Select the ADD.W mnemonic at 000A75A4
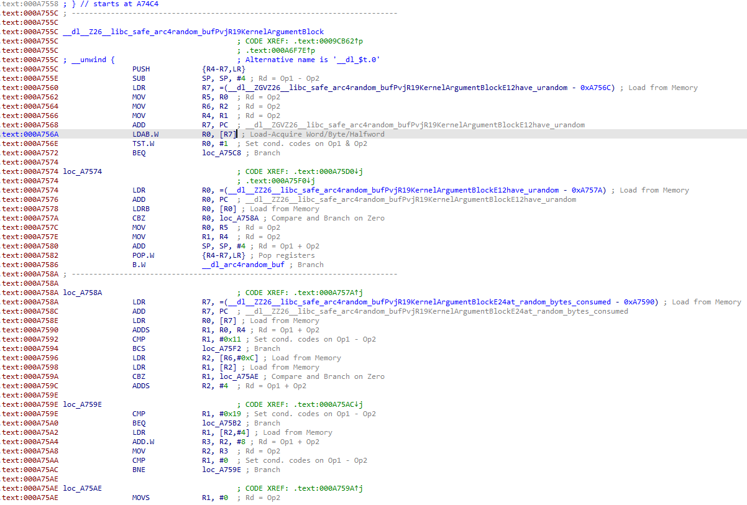747x505 pixels. pos(144,442)
